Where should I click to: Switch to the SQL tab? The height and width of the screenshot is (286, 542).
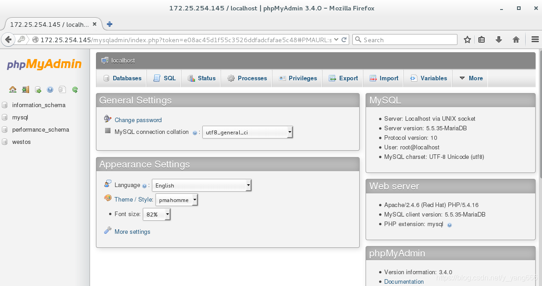pos(165,79)
